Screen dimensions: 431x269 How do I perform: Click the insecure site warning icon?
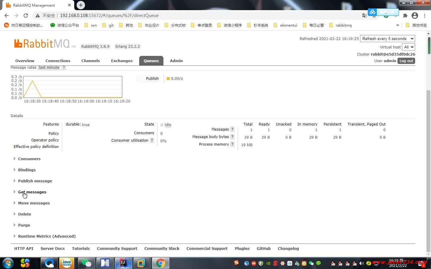(38, 16)
